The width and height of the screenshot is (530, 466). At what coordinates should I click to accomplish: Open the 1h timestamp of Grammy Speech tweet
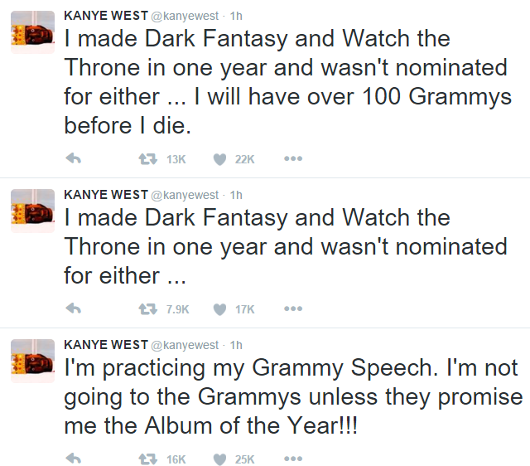coord(236,344)
